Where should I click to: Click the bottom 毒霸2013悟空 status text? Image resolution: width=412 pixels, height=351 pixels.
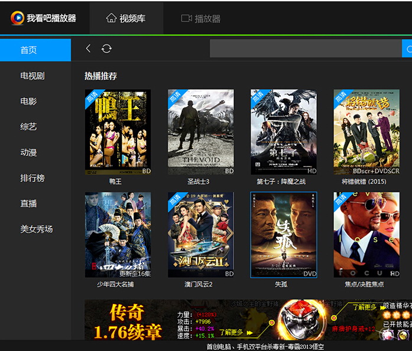click(265, 346)
